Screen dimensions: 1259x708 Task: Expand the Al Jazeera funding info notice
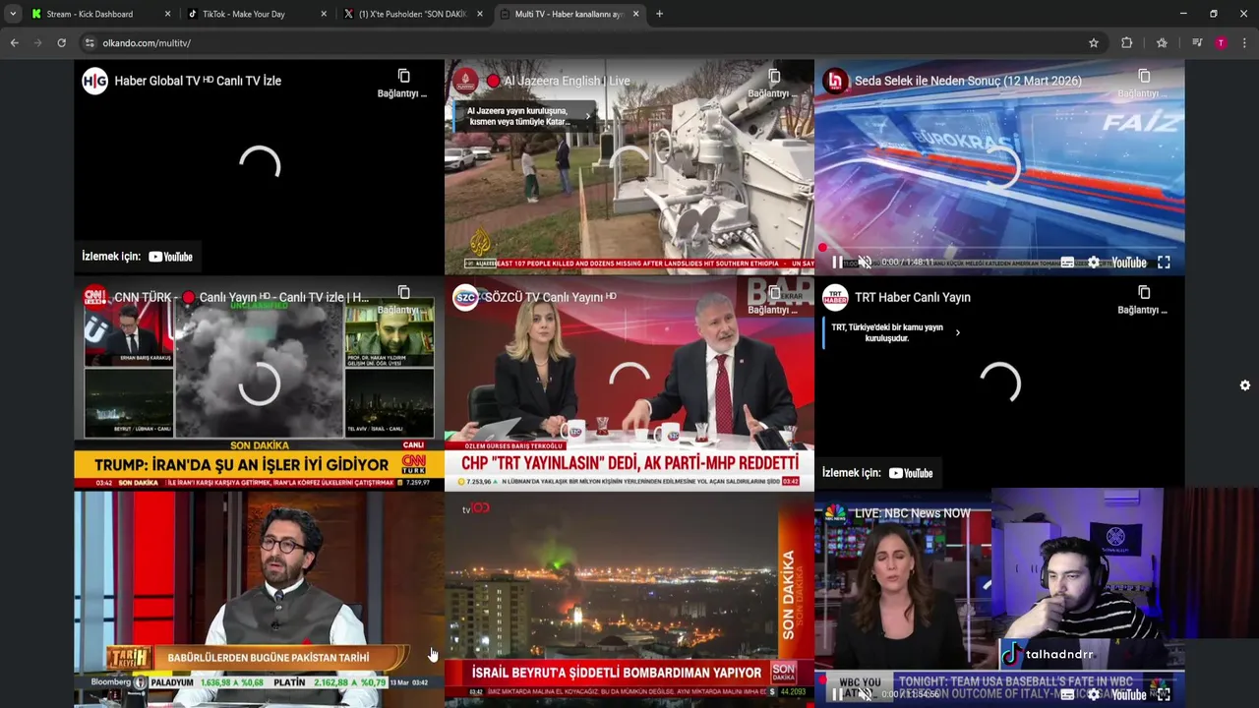(x=526, y=116)
